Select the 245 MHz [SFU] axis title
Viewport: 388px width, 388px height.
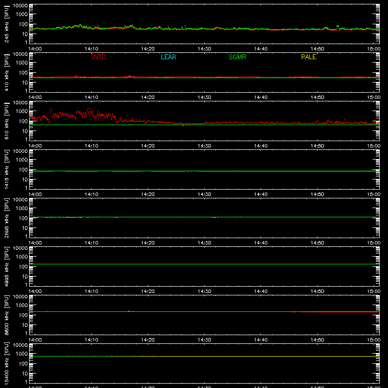[6, 24]
